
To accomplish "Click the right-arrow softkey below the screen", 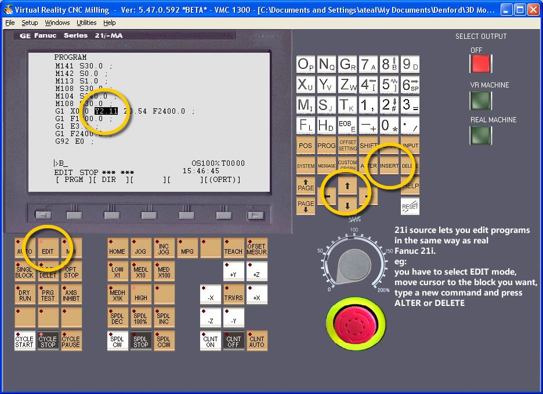I will pos(256,215).
